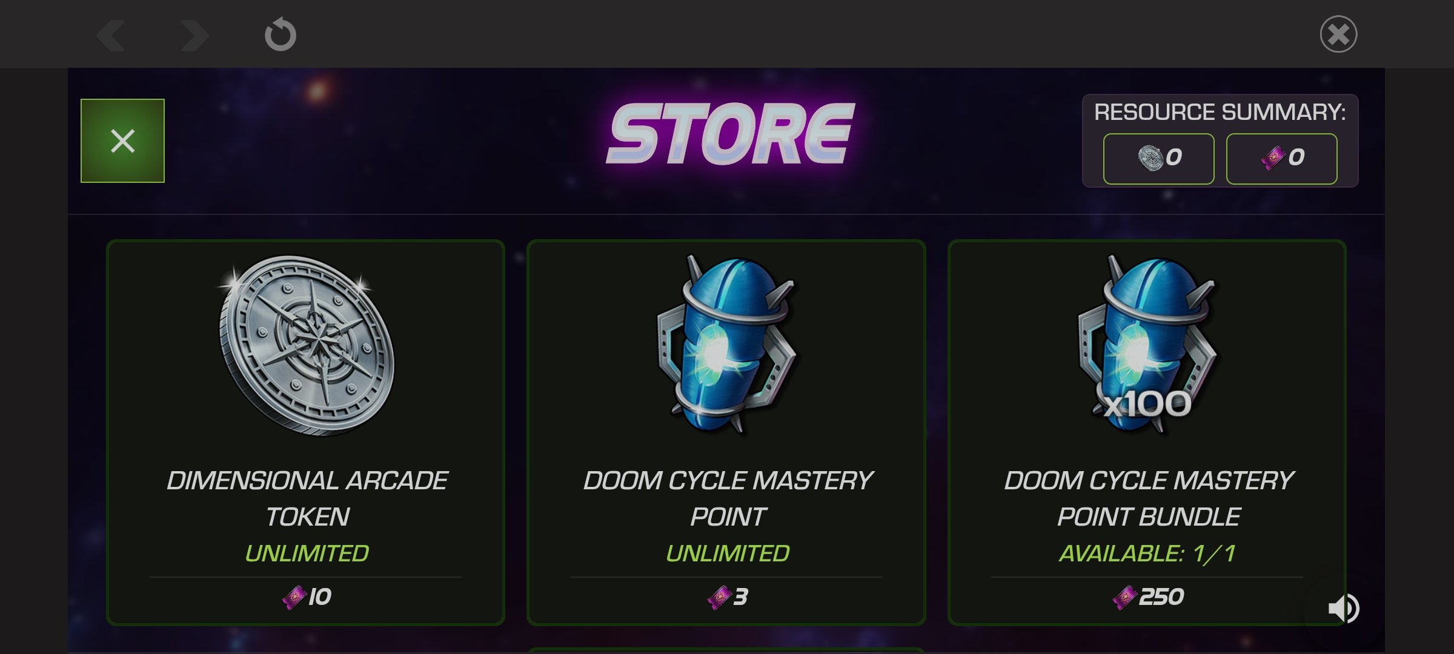
Task: Reload the page with refresh icon
Action: point(281,35)
